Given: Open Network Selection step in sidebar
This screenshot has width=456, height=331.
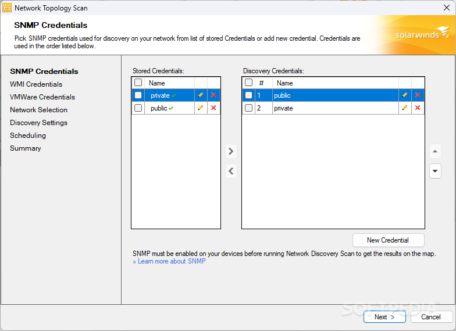Looking at the screenshot, I should 38,110.
